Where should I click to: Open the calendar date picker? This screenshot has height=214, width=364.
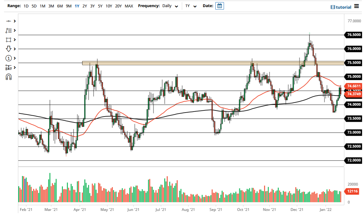[219, 6]
